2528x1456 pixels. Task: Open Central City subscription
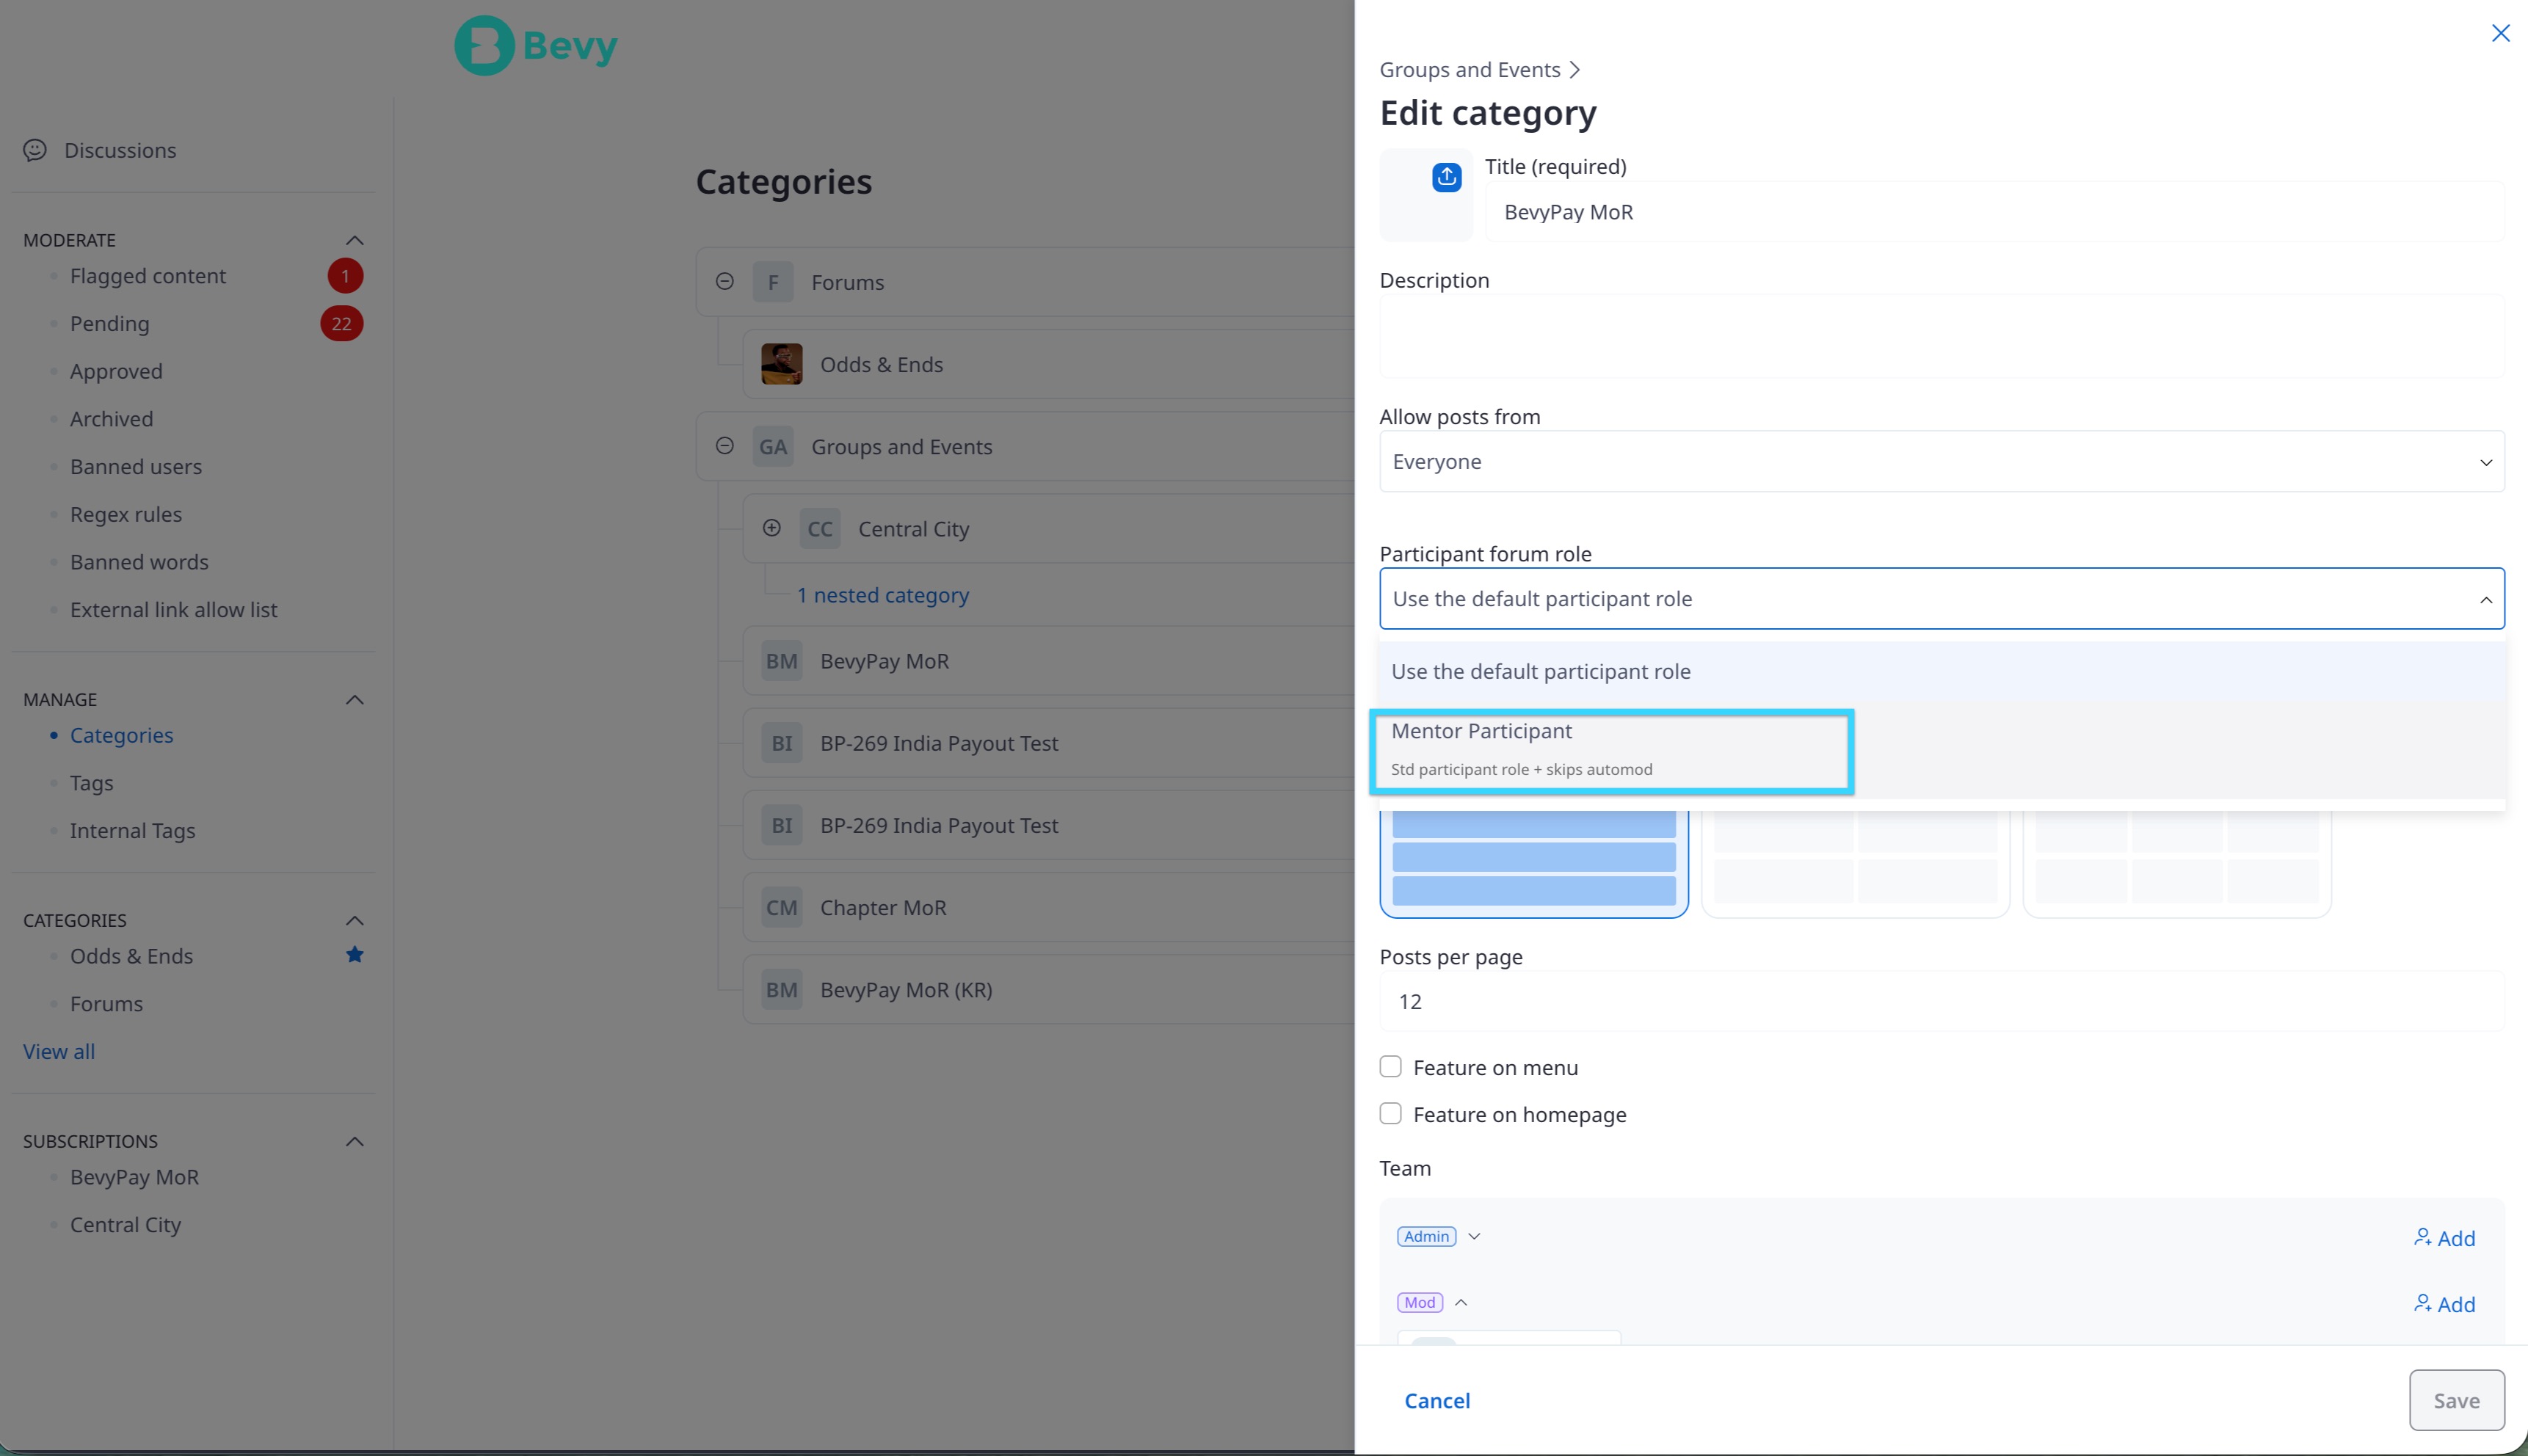pos(125,1225)
